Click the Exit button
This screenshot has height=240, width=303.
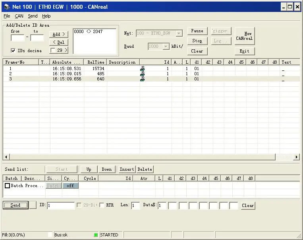click(245, 51)
